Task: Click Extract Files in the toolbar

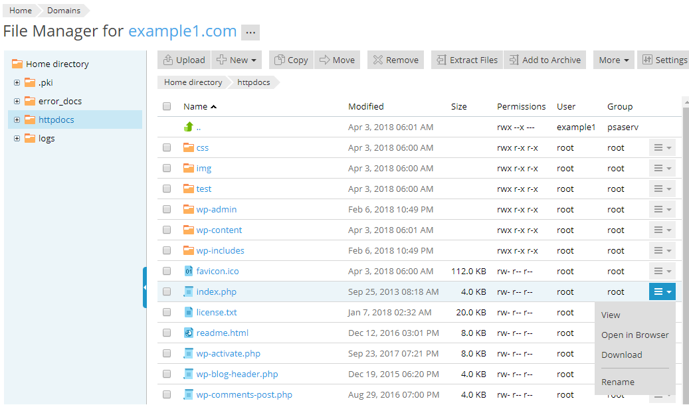Action: click(x=467, y=60)
